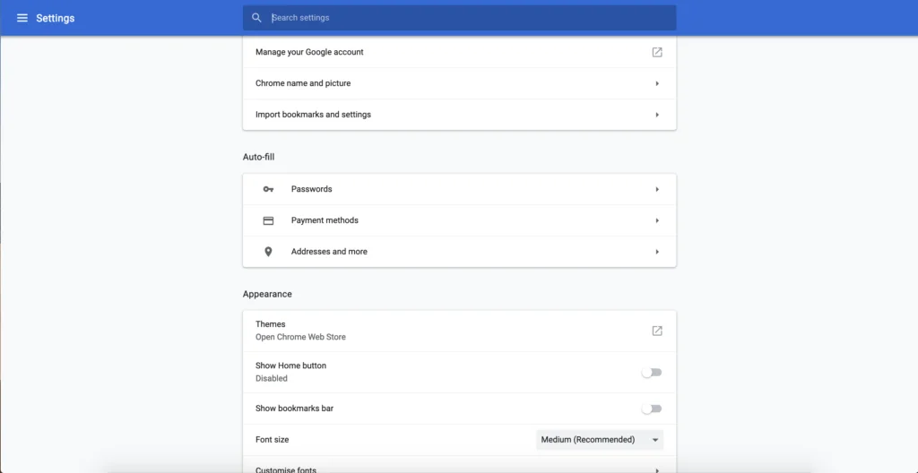
Task: Open the hamburger main menu icon
Action: tap(22, 18)
